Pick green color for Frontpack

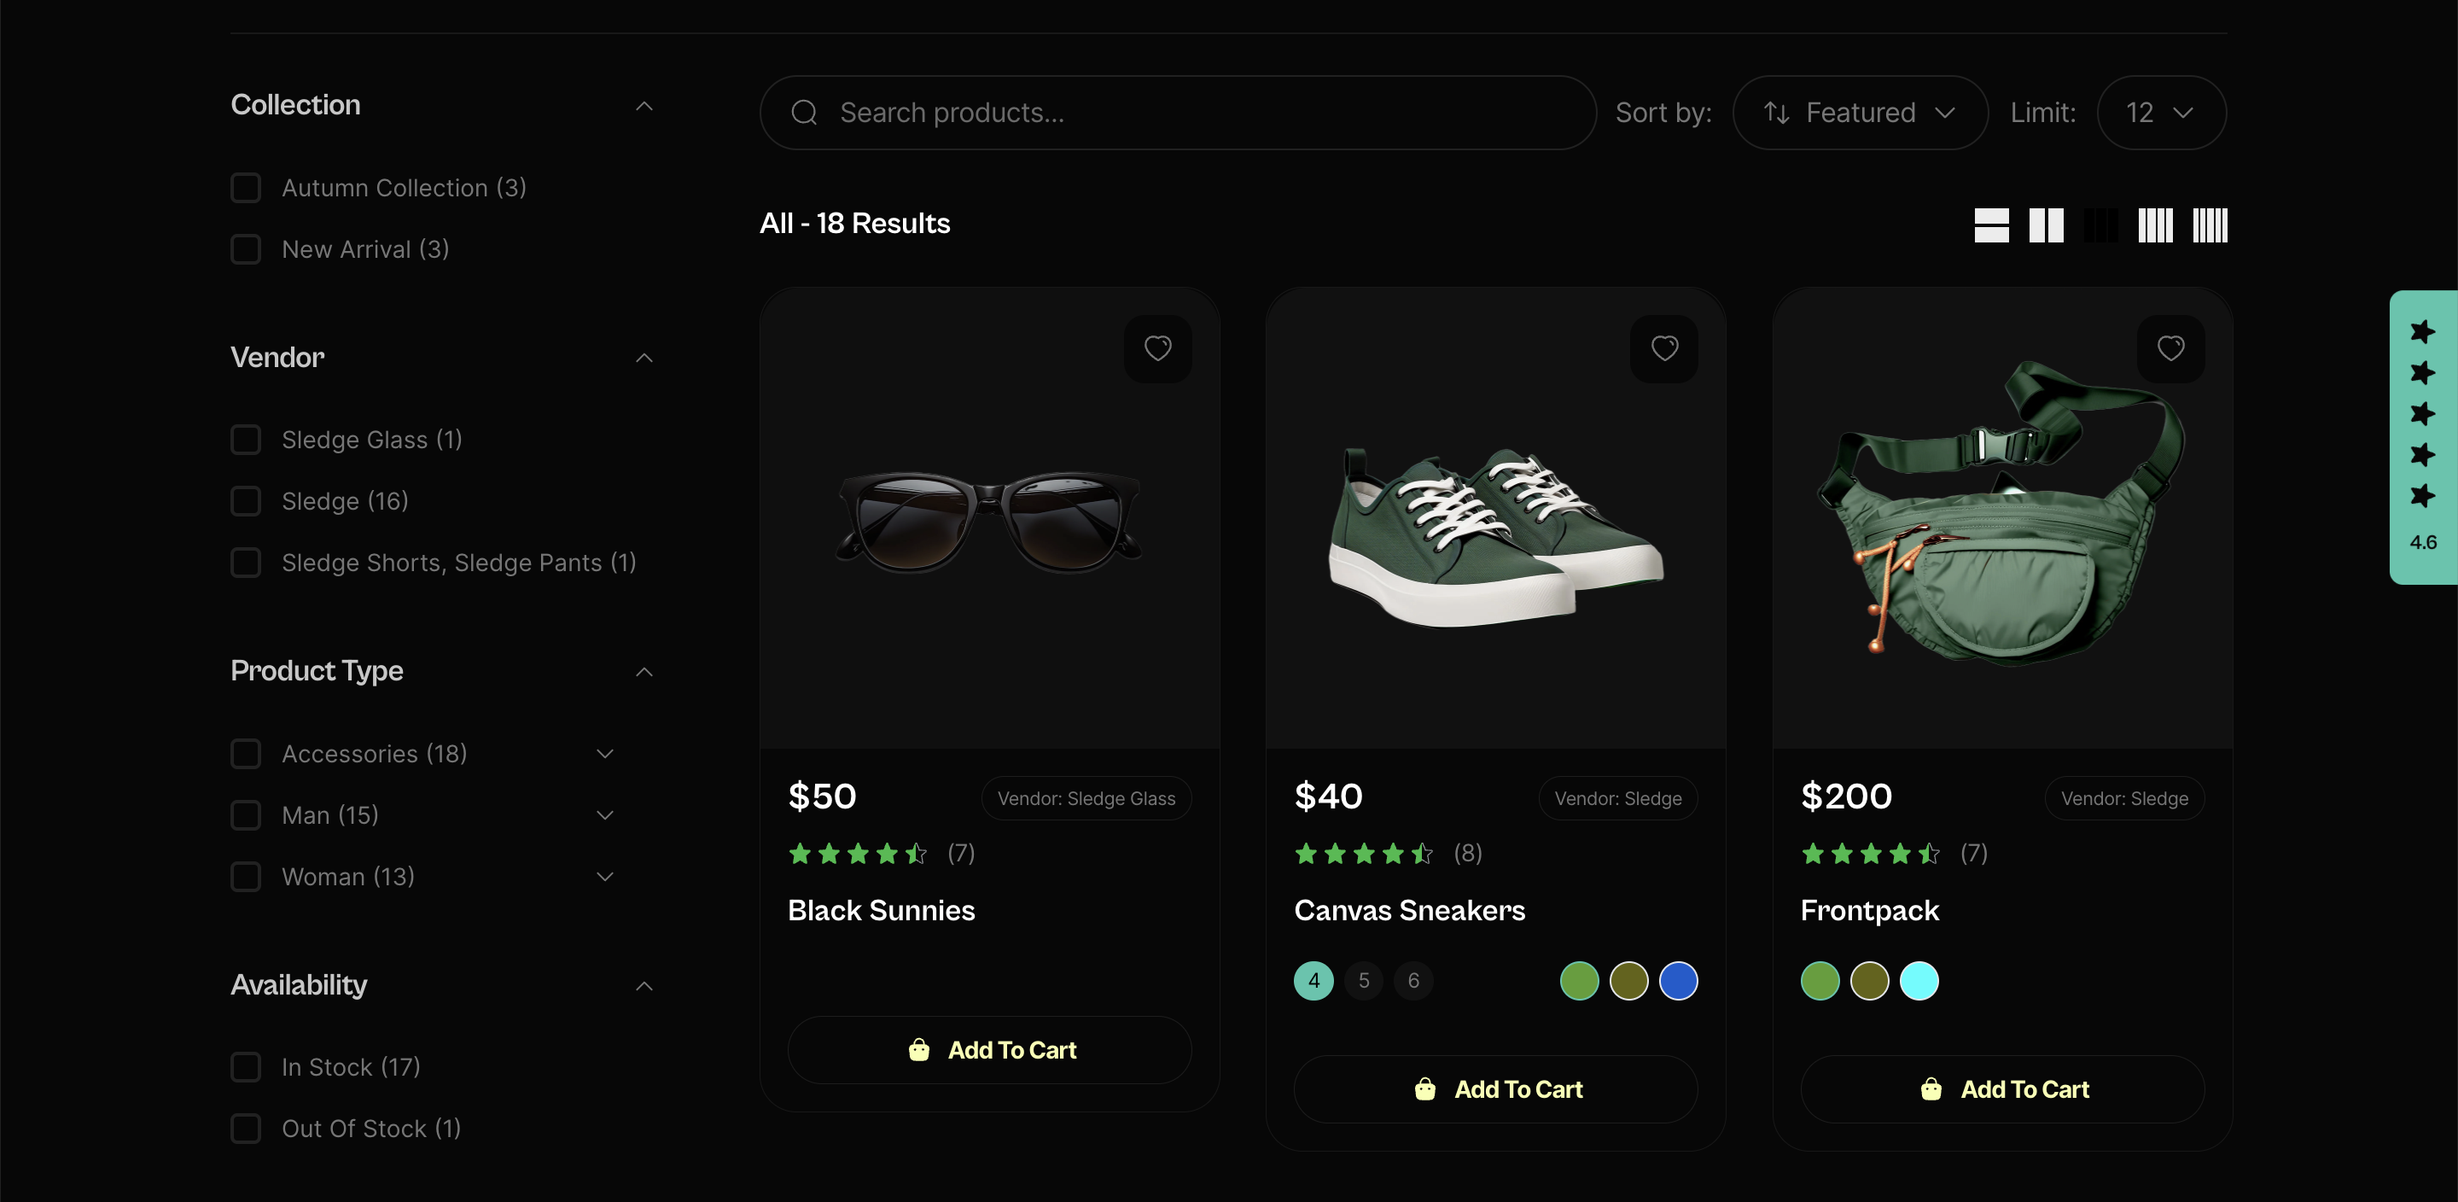tap(1820, 981)
